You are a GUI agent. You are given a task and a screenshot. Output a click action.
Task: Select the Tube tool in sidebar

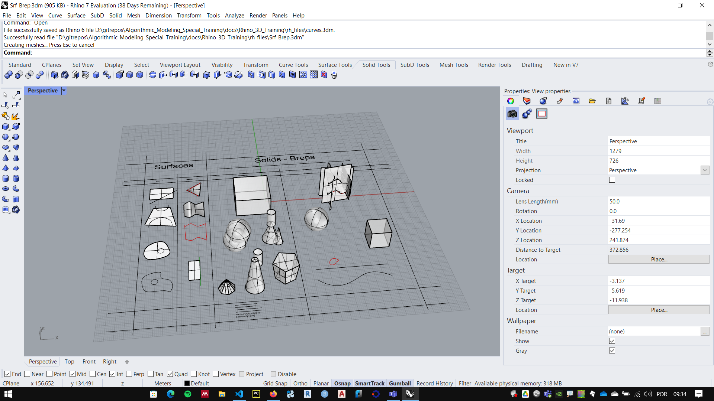coord(16,179)
